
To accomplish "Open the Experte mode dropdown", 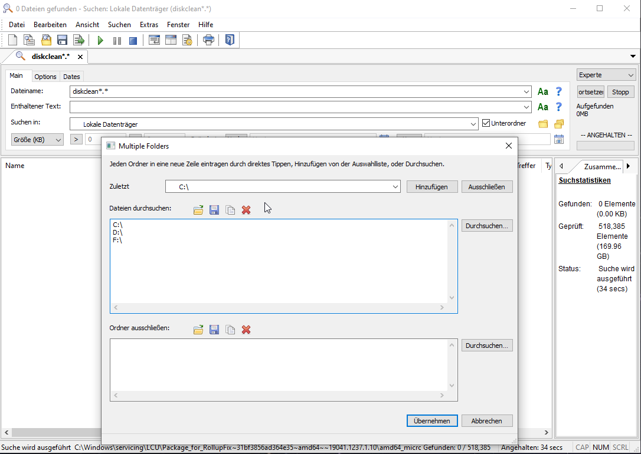I will 606,75.
